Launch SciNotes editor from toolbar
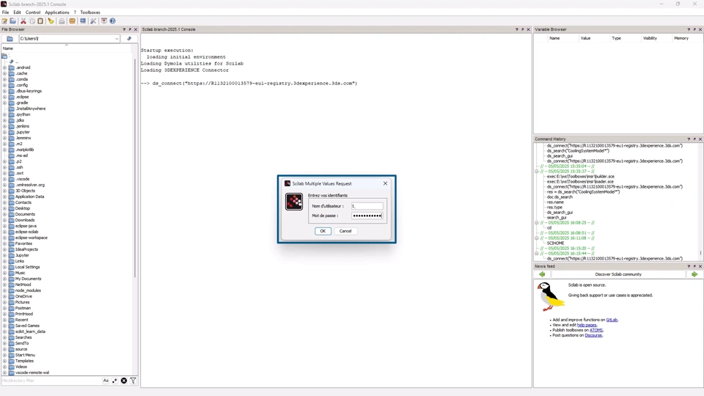704x396 pixels. tap(4, 21)
